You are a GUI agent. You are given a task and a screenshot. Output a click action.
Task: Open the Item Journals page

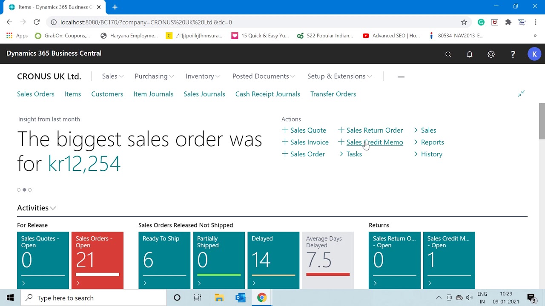coord(153,94)
